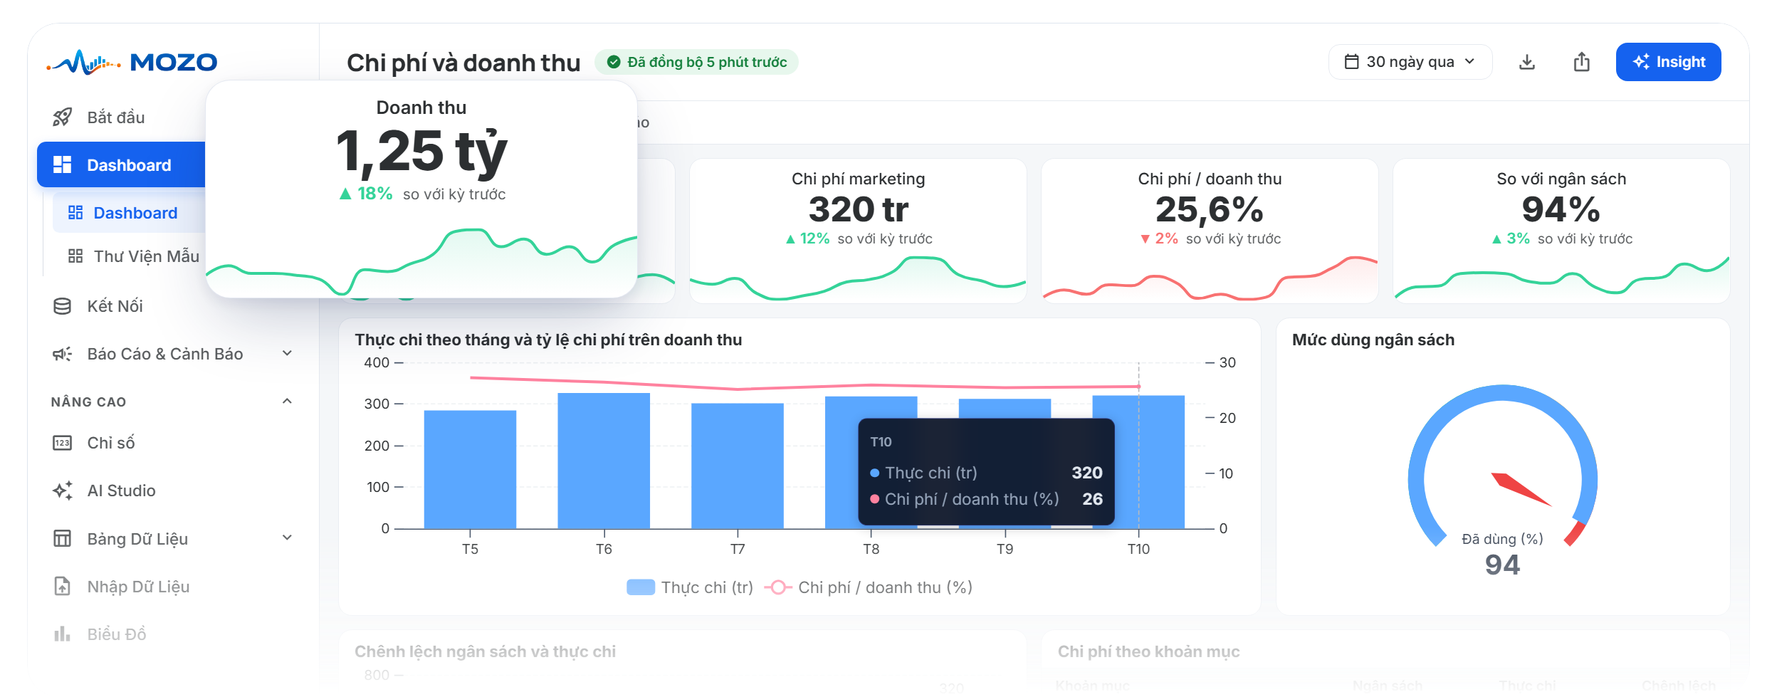Click the calendar icon in date picker
Image resolution: width=1777 pixels, height=697 pixels.
[x=1351, y=62]
